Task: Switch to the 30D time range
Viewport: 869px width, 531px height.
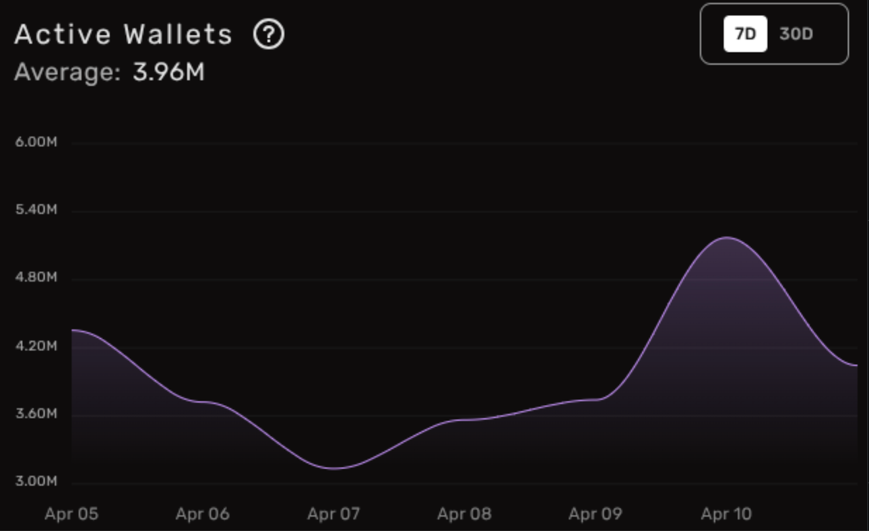Action: (796, 34)
